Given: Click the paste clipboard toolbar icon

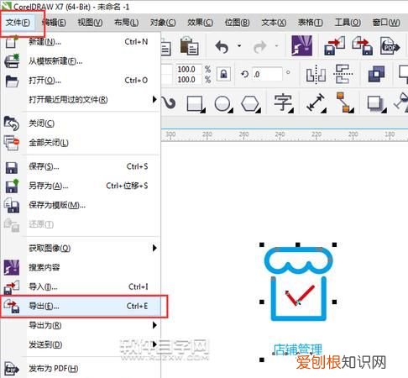Looking at the screenshot, I should (190, 45).
